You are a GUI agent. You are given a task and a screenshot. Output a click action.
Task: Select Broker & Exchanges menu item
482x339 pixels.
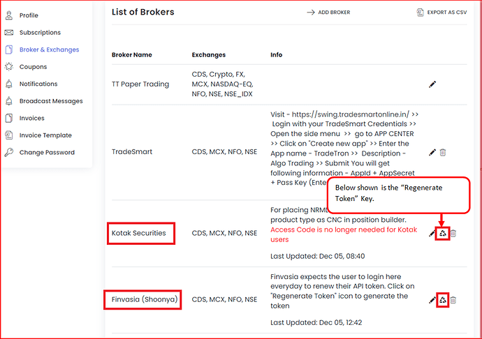point(49,50)
